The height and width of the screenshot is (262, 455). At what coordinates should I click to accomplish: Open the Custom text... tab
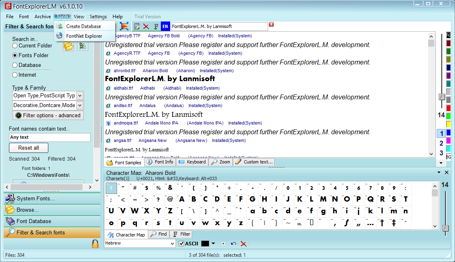(x=254, y=162)
